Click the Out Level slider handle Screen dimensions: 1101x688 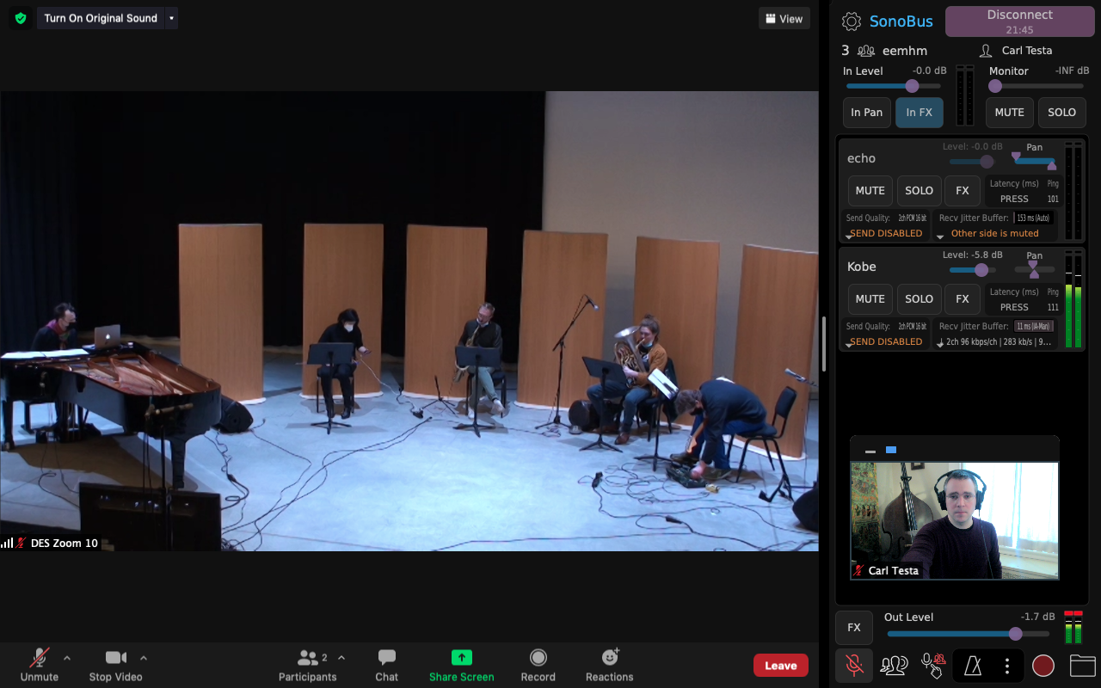[x=1015, y=634]
